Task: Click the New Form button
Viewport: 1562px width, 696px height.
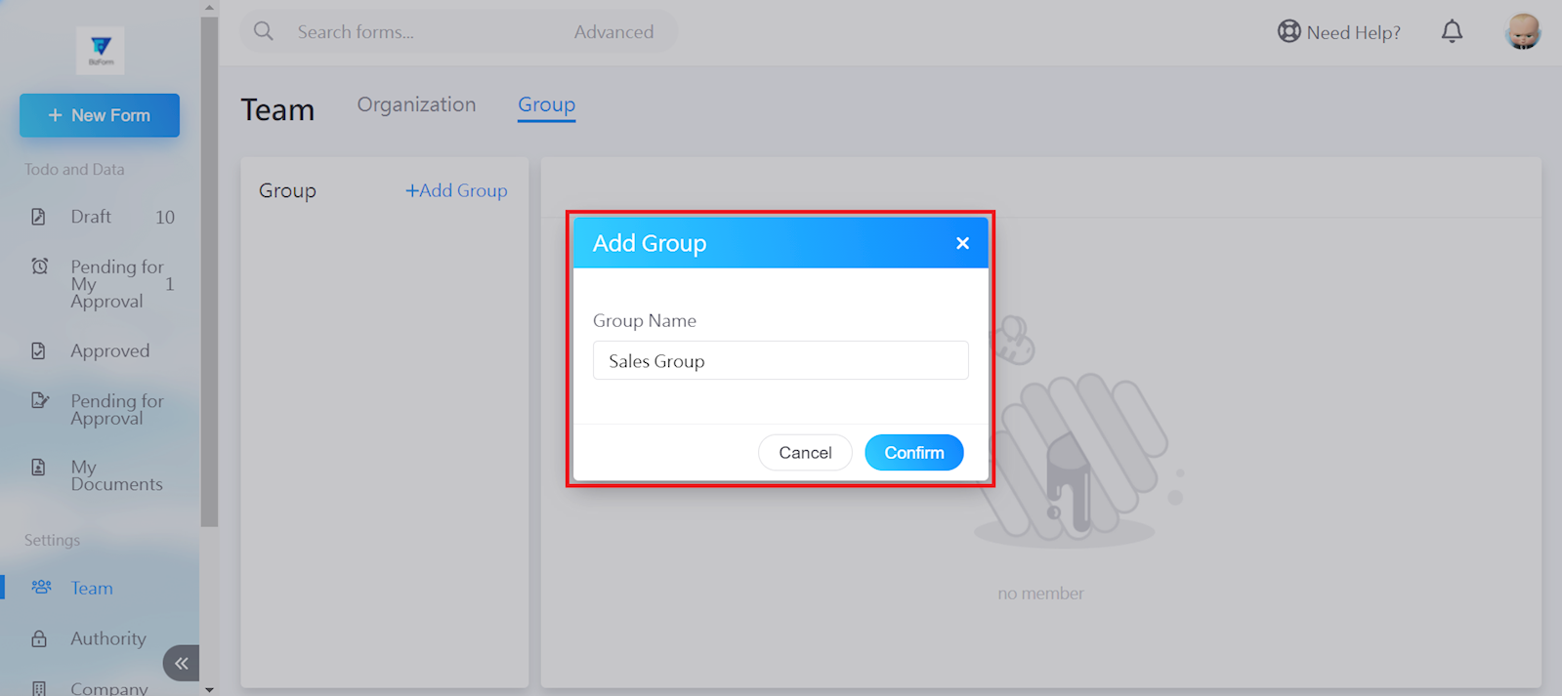Action: (100, 115)
